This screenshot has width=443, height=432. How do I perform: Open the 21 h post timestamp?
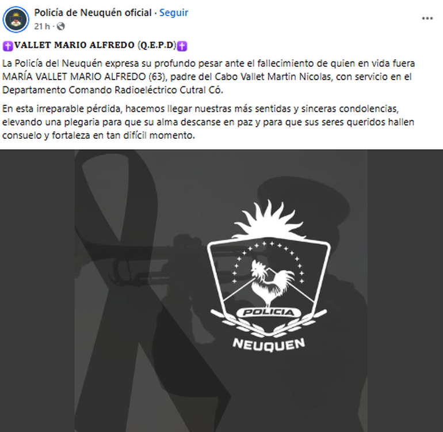[x=42, y=26]
